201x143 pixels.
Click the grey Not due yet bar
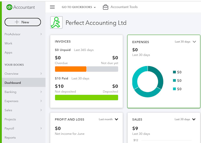click(103, 69)
